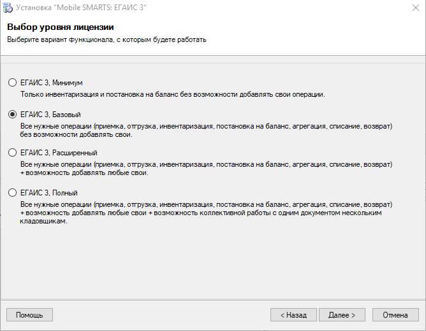Click the 'ЕГАИС 3, Минимум' label text
This screenshot has width=426, height=331.
point(52,83)
